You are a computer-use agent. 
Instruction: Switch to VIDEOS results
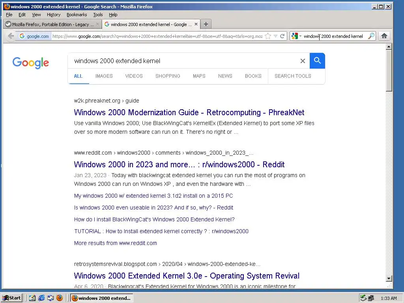click(x=134, y=76)
